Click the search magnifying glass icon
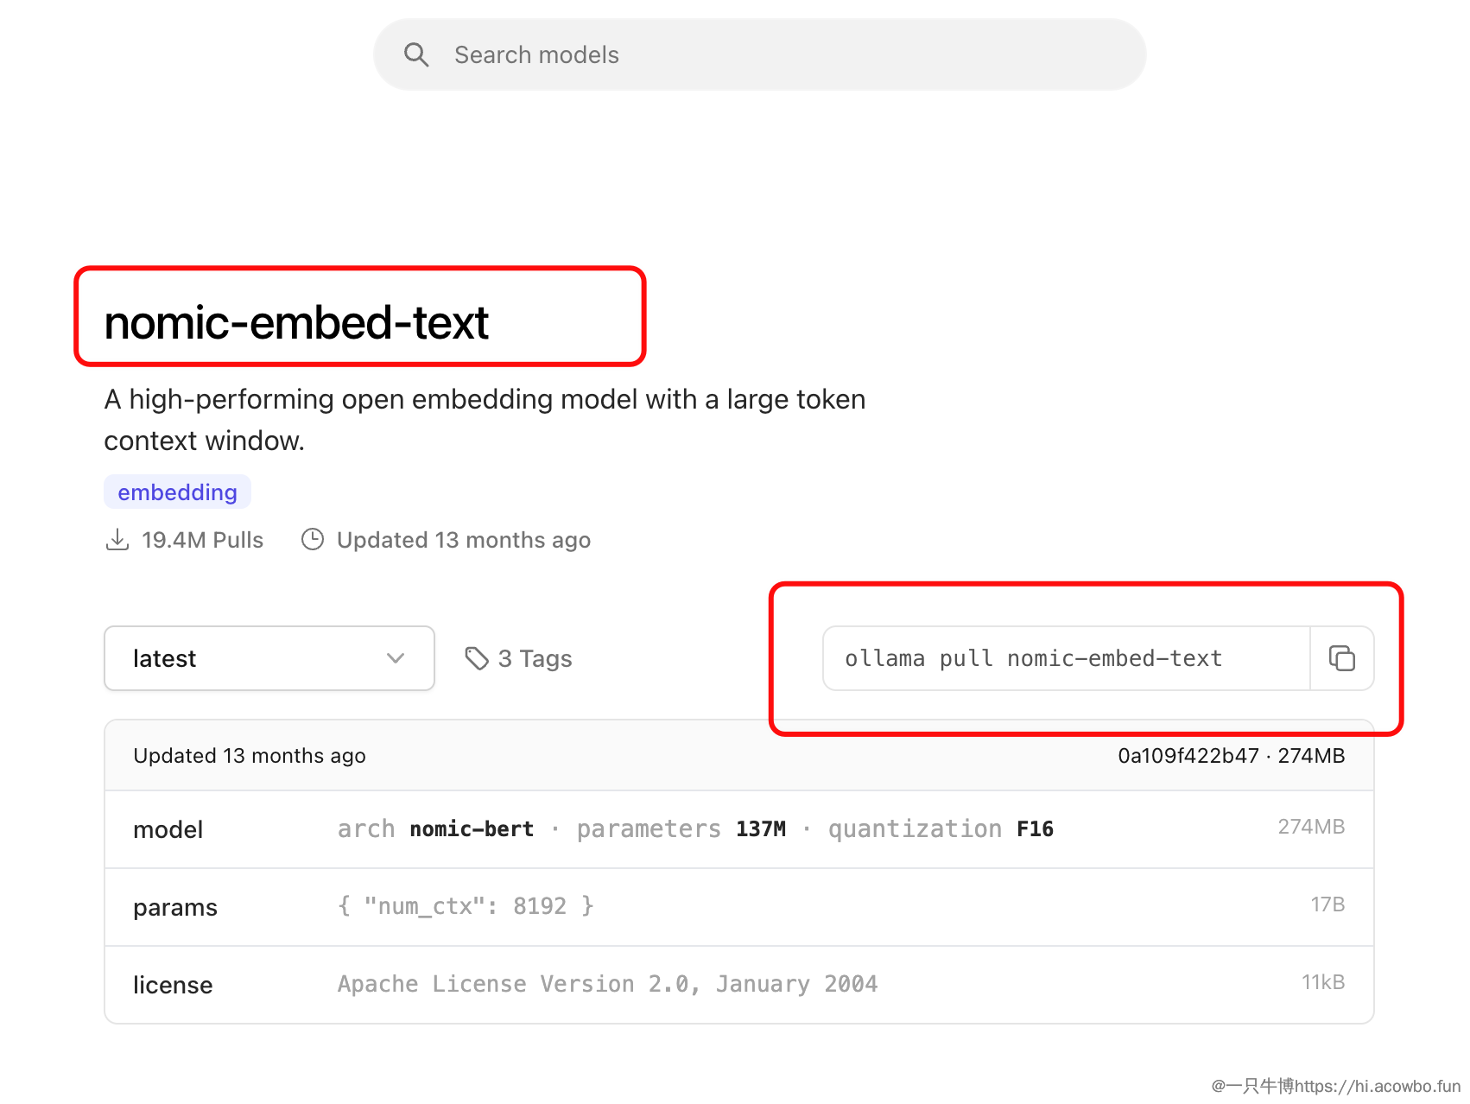Viewport: 1470px width, 1104px height. click(417, 54)
